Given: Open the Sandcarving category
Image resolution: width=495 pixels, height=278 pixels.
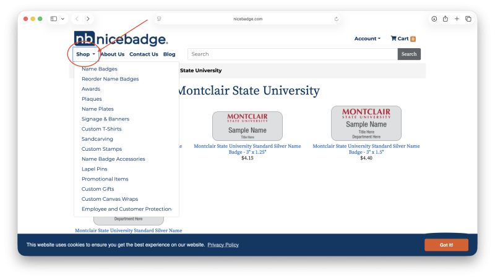Looking at the screenshot, I should coord(97,139).
